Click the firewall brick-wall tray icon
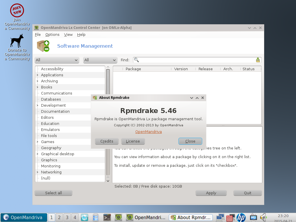The height and width of the screenshot is (222, 296). (x=230, y=217)
